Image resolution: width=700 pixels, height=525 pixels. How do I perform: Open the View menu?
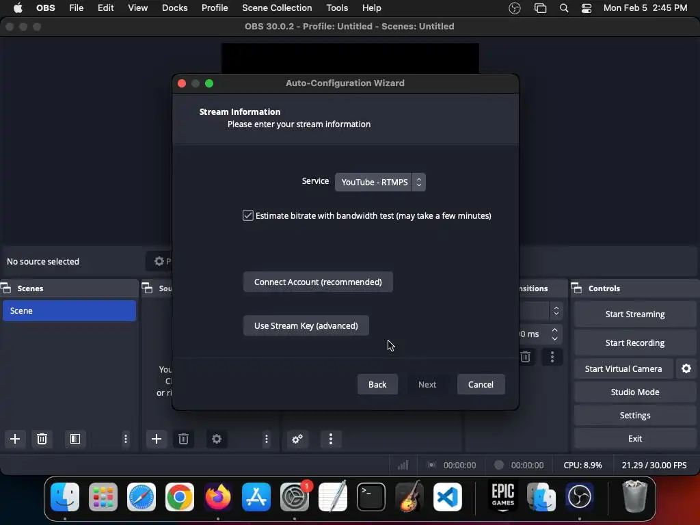[137, 8]
